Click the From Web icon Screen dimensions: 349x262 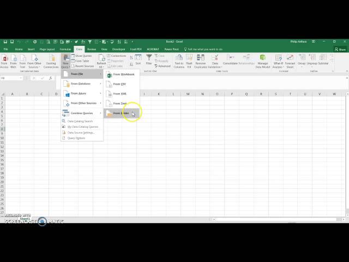[x=13, y=61]
